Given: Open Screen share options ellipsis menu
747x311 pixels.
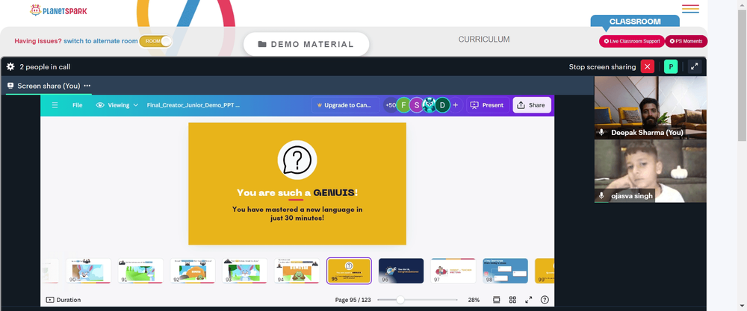Looking at the screenshot, I should click(x=87, y=86).
